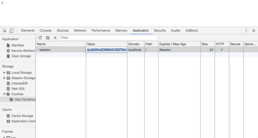Sort by Expires / Max-Age column header
The image size is (258, 138).
[179, 44]
